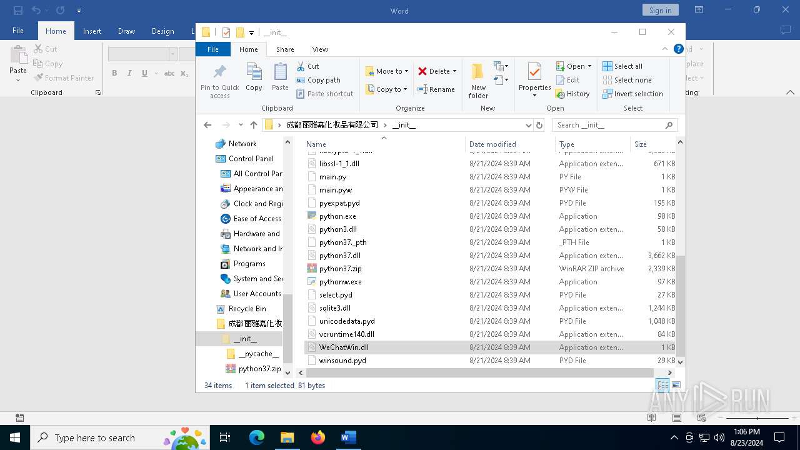
Task: Click Sign in button in Word
Action: click(x=660, y=10)
